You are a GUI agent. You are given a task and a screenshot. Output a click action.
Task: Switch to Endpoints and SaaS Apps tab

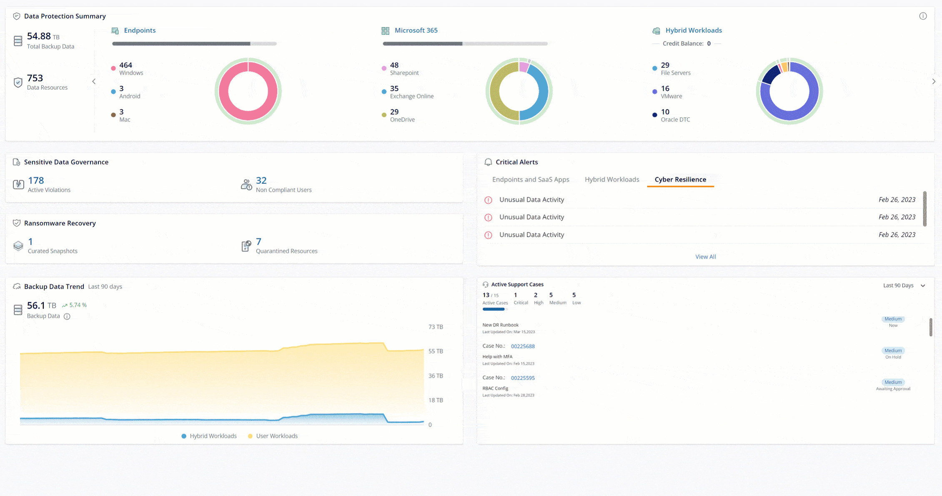pyautogui.click(x=530, y=179)
